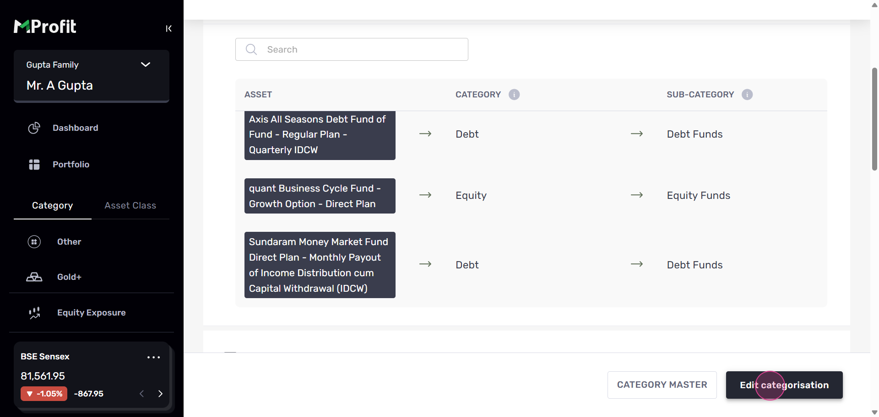Show next market index with right chevron
This screenshot has width=879, height=417.
[160, 394]
